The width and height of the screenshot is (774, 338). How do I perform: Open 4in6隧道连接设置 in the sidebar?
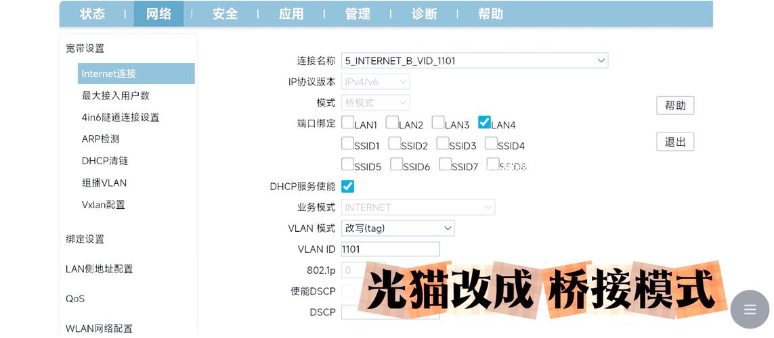point(121,117)
